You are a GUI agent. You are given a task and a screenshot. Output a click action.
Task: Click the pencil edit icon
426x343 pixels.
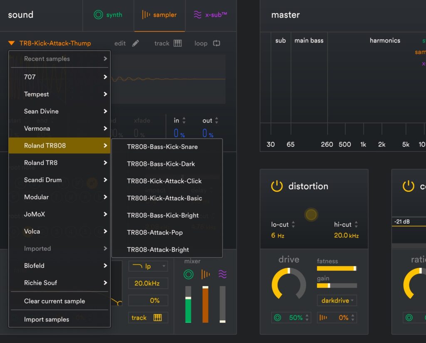tap(136, 43)
